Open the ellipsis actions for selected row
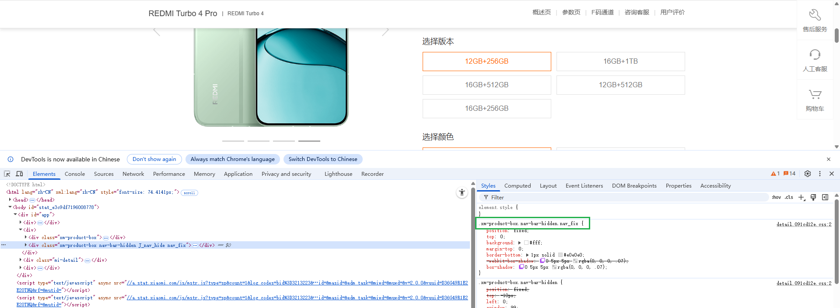The width and height of the screenshot is (840, 308). [3, 245]
